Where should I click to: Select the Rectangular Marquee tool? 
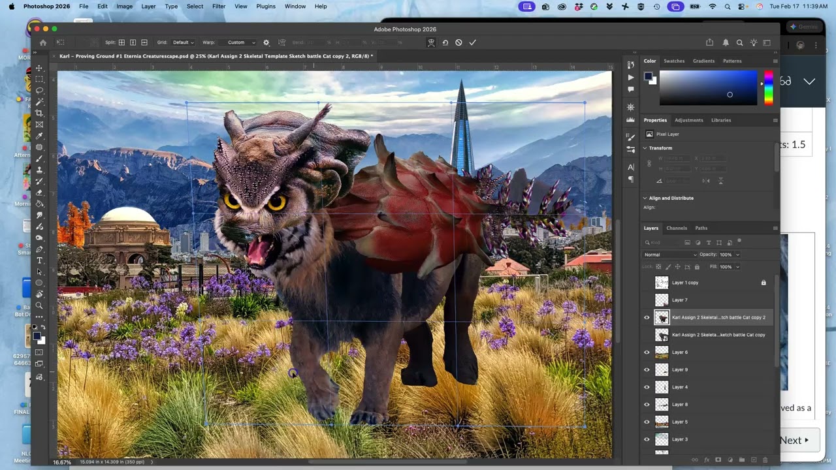[x=39, y=79]
